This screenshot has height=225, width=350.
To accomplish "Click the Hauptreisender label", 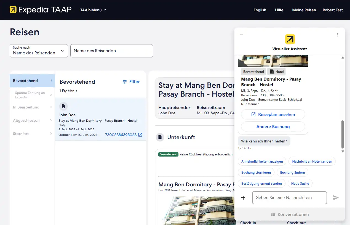I will coord(174,108).
